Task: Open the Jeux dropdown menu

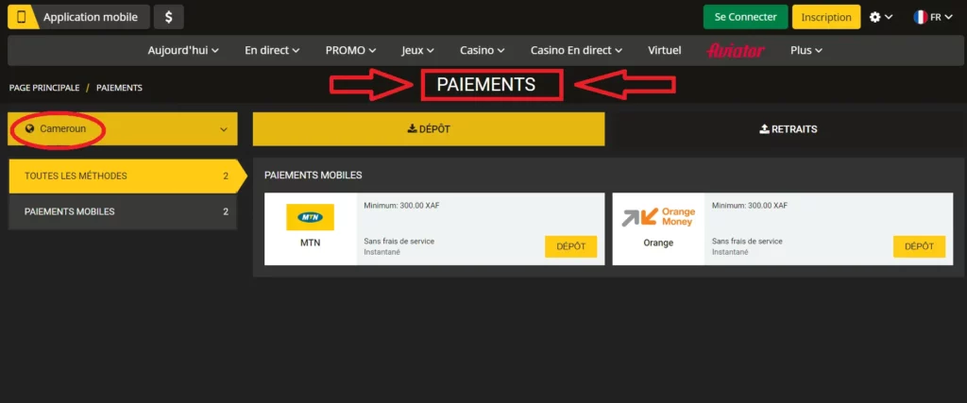Action: (x=417, y=51)
